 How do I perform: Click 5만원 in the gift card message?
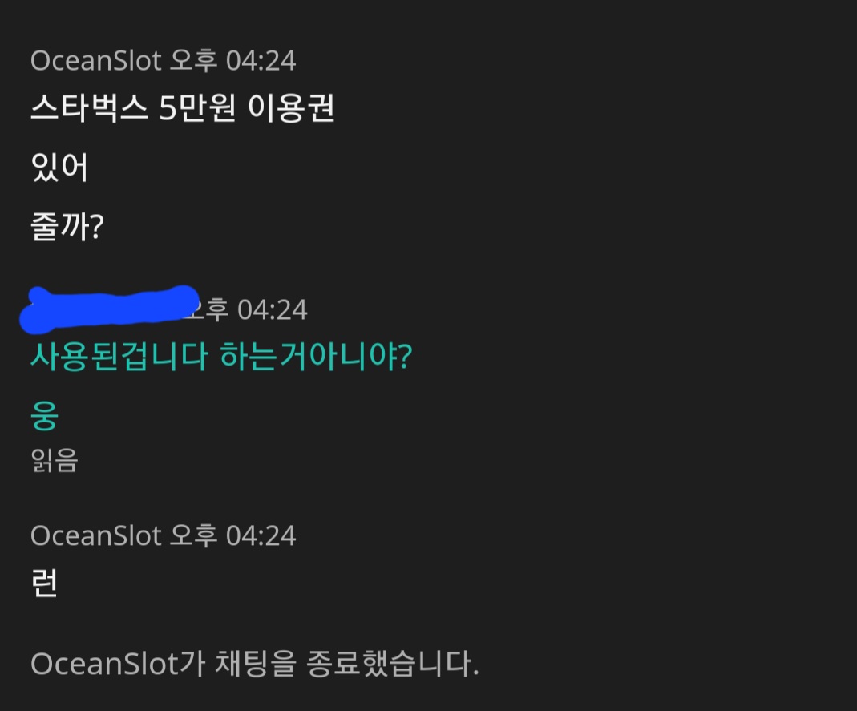(197, 107)
